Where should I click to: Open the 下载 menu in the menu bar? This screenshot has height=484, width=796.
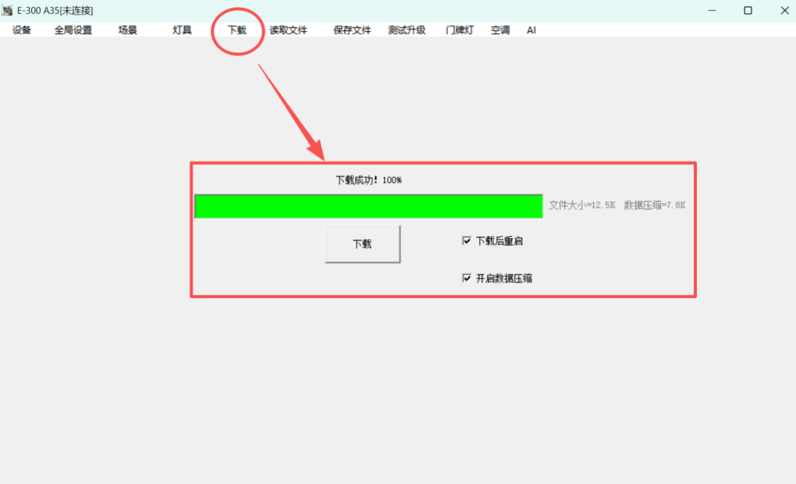237,30
